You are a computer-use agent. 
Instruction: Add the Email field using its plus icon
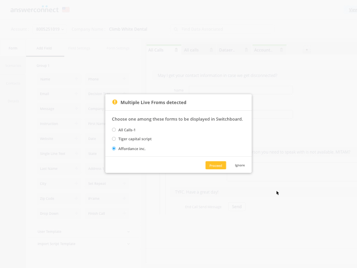coord(76,94)
